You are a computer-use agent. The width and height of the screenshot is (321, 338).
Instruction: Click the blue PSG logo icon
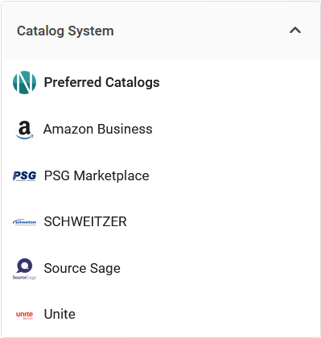tap(24, 176)
